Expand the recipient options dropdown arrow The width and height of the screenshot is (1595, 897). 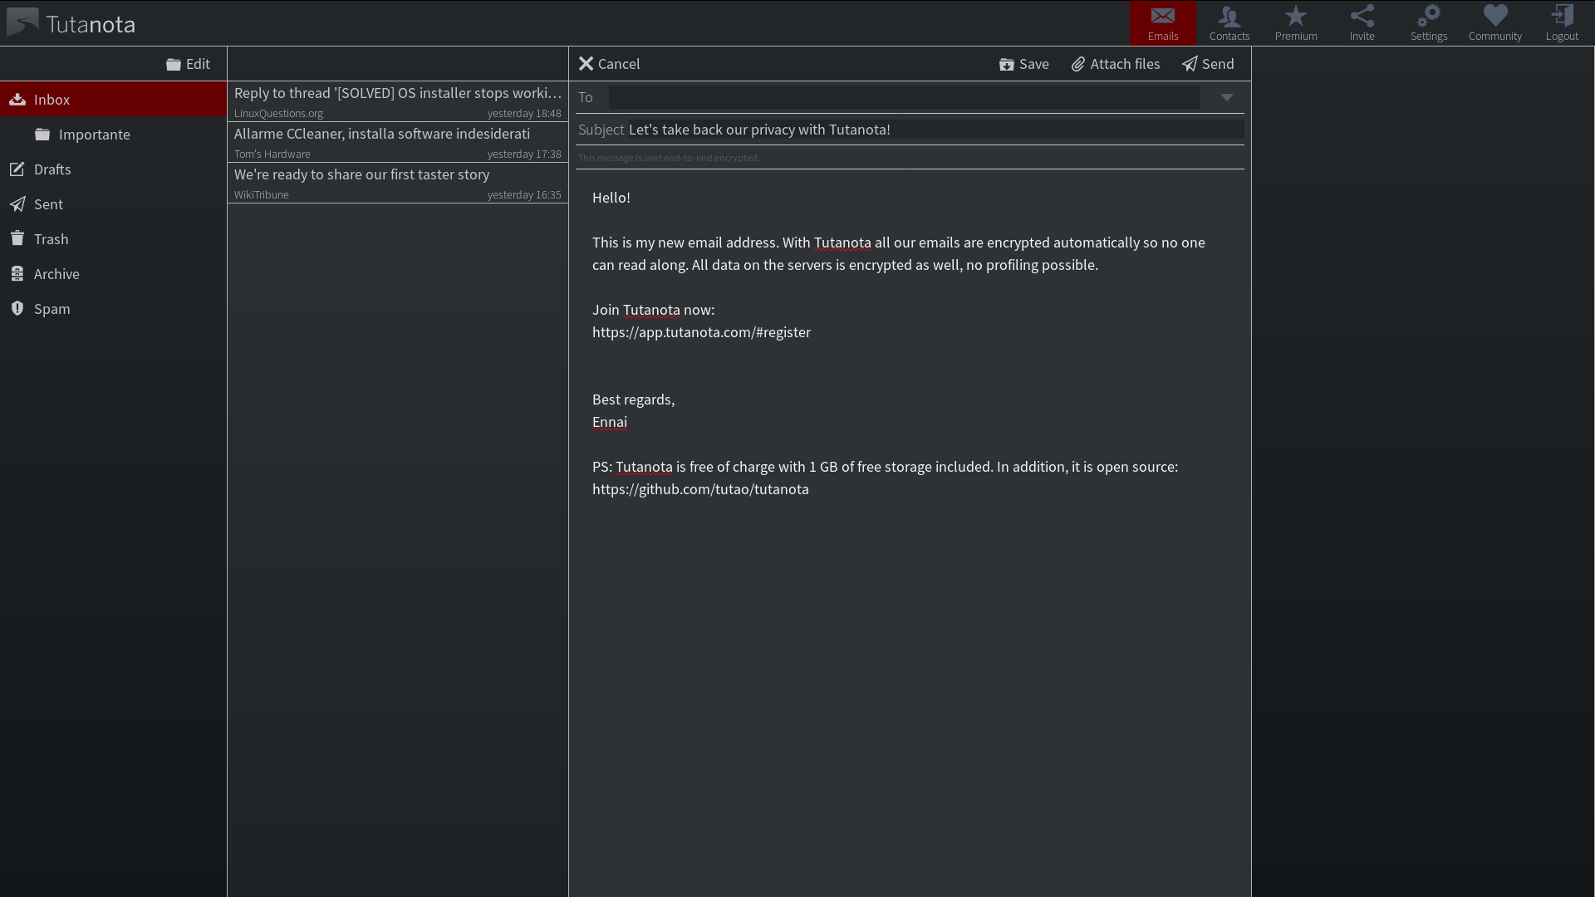tap(1227, 97)
